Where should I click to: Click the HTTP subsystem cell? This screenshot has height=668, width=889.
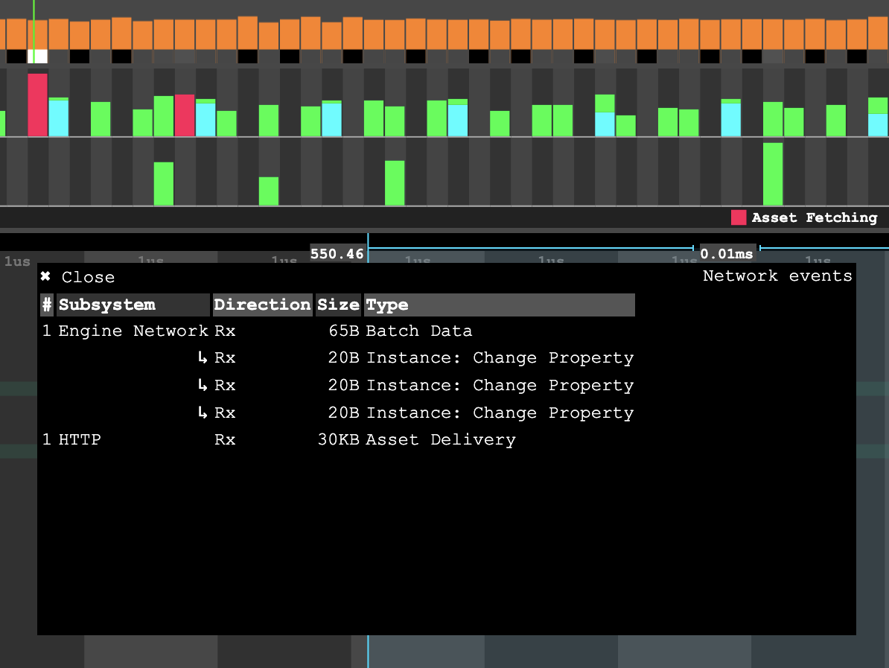click(80, 439)
